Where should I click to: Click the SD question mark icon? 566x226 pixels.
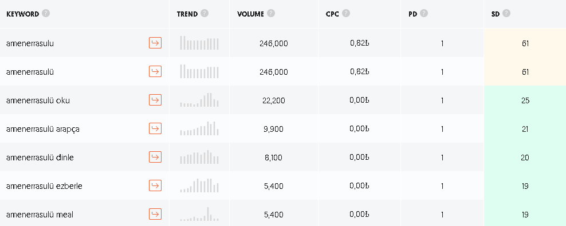(506, 13)
